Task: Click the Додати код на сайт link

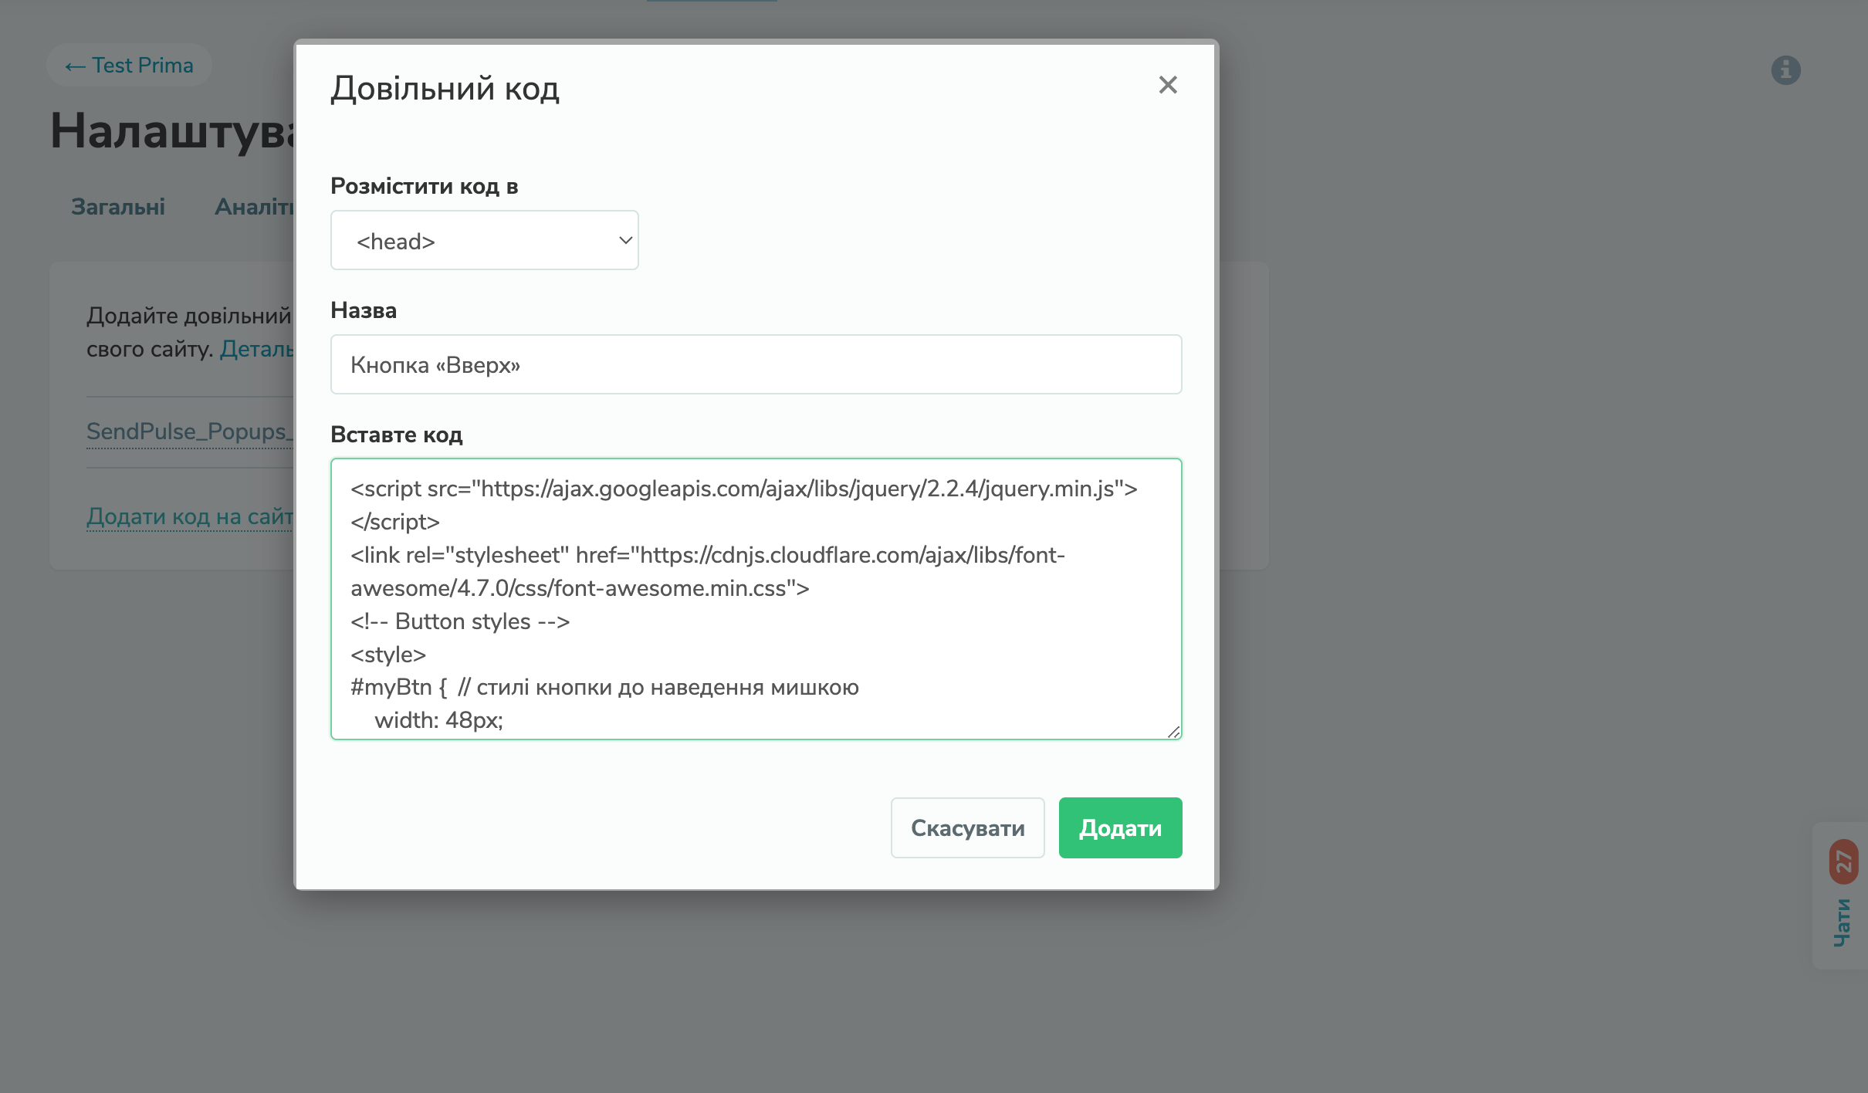Action: [x=190, y=516]
